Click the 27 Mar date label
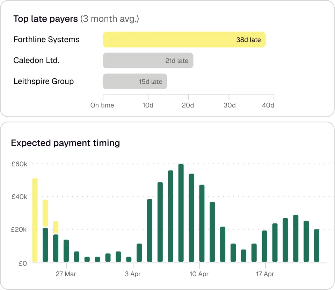 pyautogui.click(x=66, y=274)
